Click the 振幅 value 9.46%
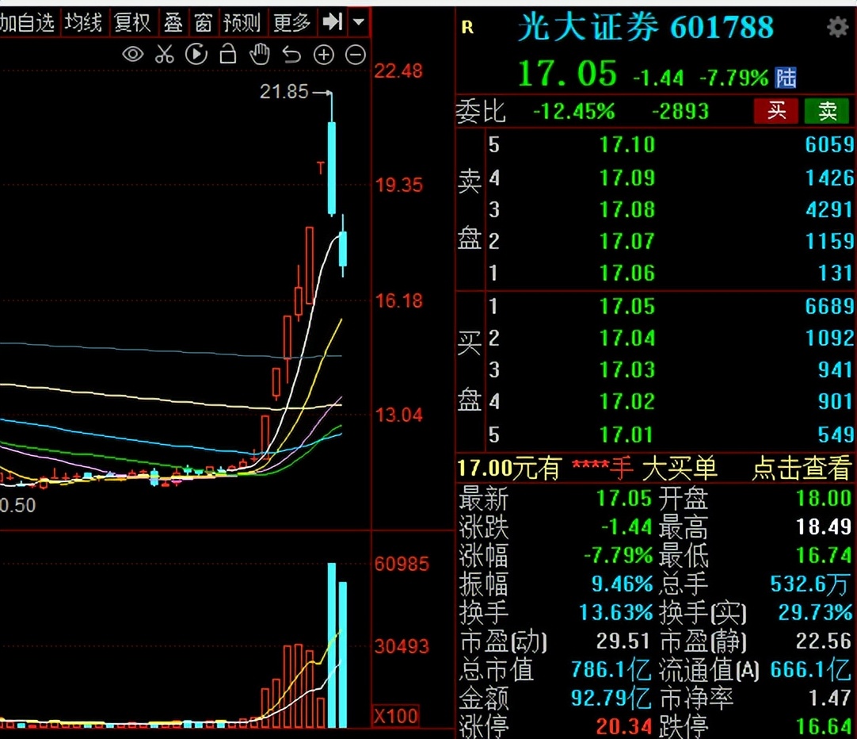Viewport: 857px width, 739px height. pos(622,584)
